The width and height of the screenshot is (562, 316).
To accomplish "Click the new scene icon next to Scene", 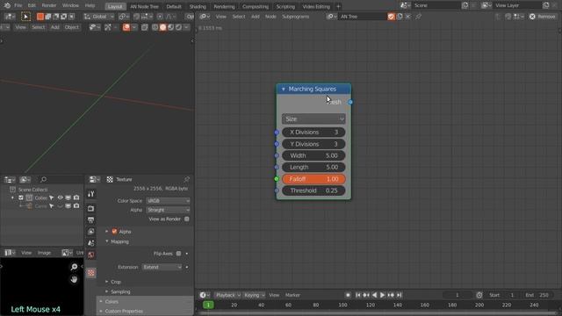I will tap(465, 5).
